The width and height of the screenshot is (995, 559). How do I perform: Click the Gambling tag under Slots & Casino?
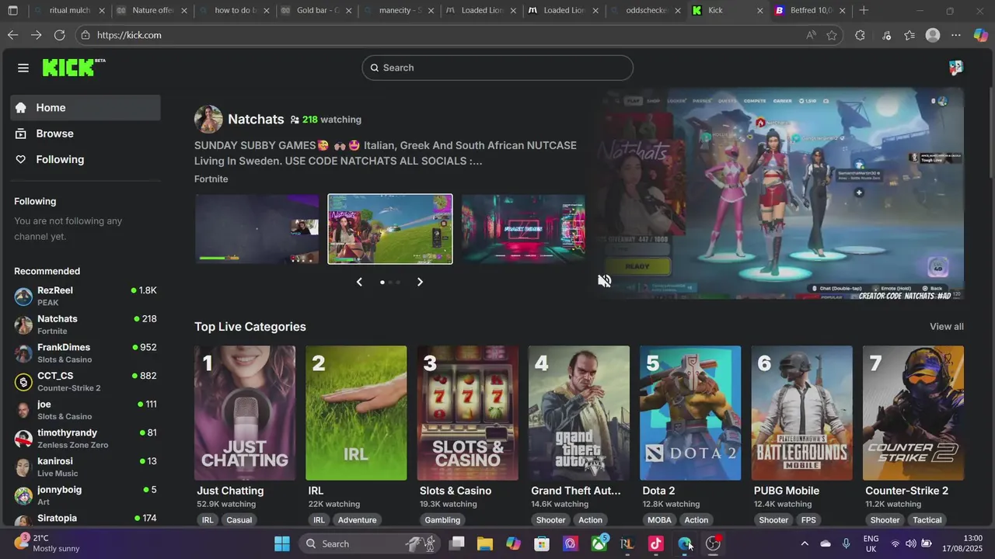point(442,520)
